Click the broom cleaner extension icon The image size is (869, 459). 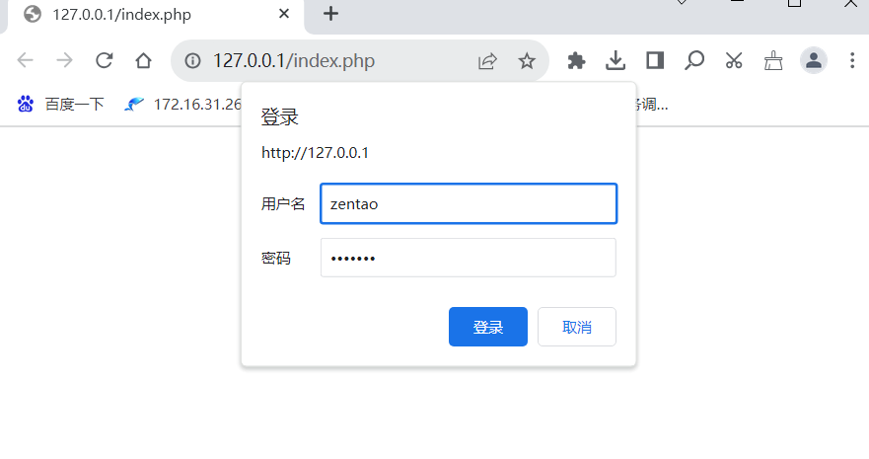773,60
